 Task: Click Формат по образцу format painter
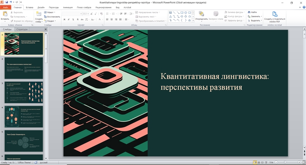[21, 21]
